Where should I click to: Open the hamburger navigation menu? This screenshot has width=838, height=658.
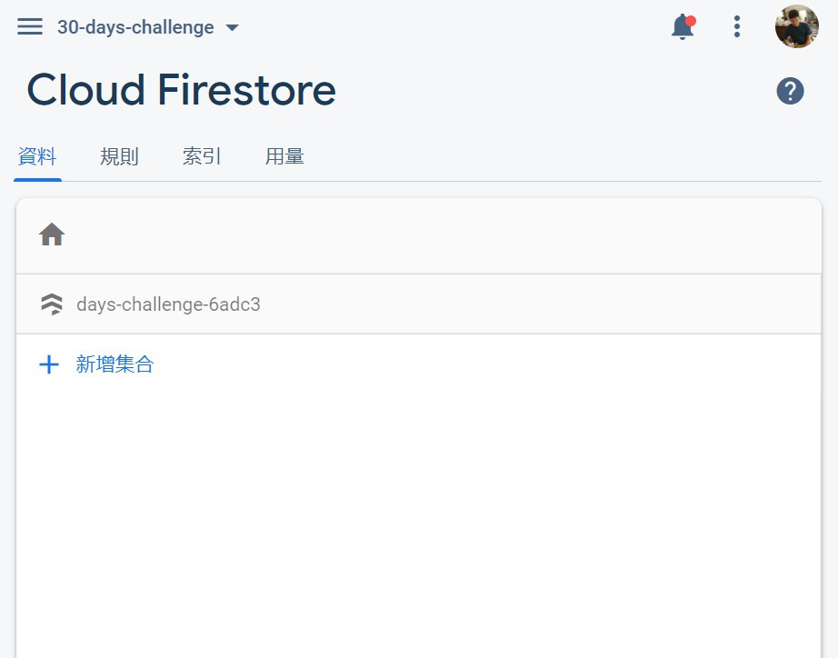coord(30,26)
